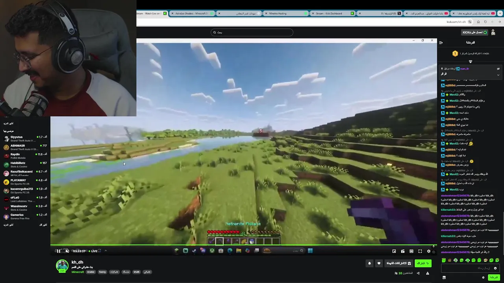This screenshot has width=504, height=283.
Task: Select the khdh tag
Action: [137, 272]
